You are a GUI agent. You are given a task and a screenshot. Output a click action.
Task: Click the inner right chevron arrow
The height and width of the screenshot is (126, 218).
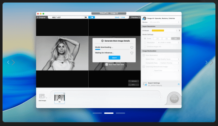coord(206,62)
